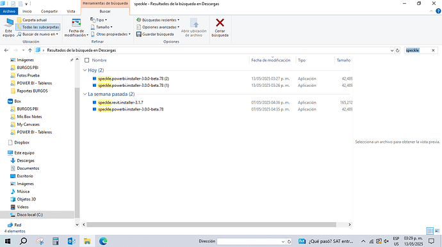Sort by Tipo column header
Image resolution: width=442 pixels, height=247 pixels.
click(x=302, y=60)
